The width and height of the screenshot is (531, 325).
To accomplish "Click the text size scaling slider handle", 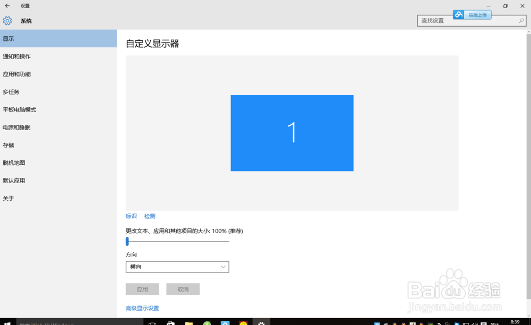I will tap(127, 241).
